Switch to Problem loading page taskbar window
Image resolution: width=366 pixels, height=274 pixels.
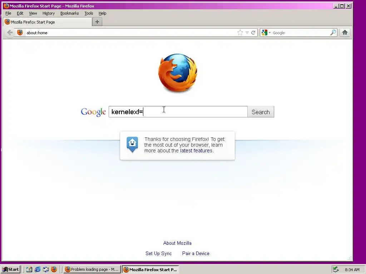pos(92,269)
